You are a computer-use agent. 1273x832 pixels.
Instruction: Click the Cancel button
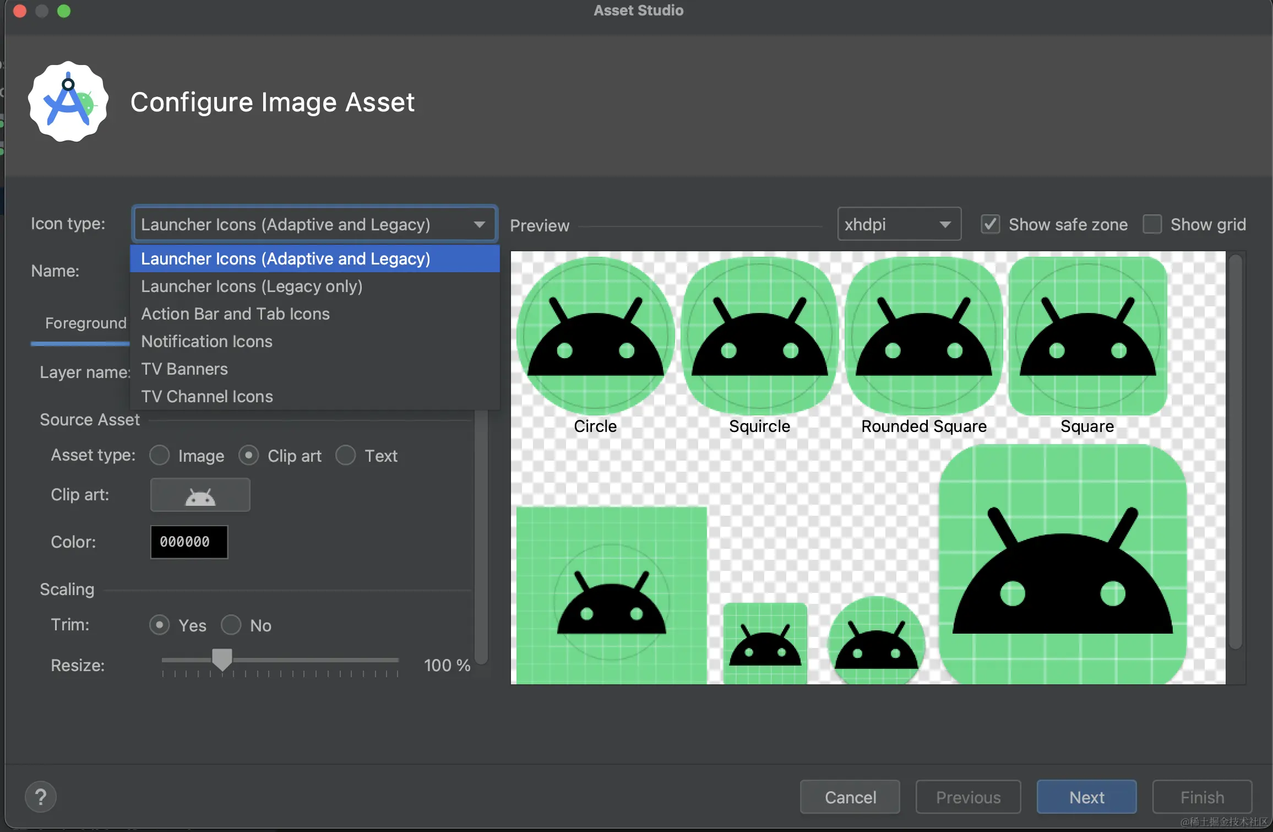click(x=850, y=797)
